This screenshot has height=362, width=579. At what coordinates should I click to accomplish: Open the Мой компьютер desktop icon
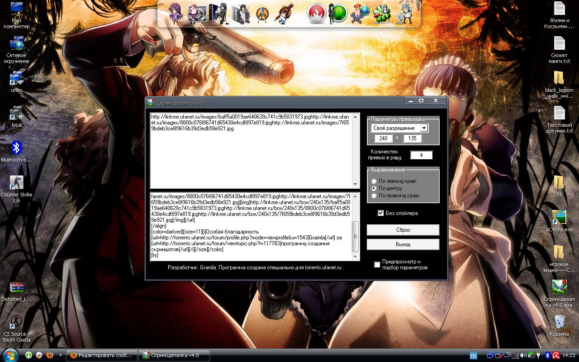coord(17,14)
